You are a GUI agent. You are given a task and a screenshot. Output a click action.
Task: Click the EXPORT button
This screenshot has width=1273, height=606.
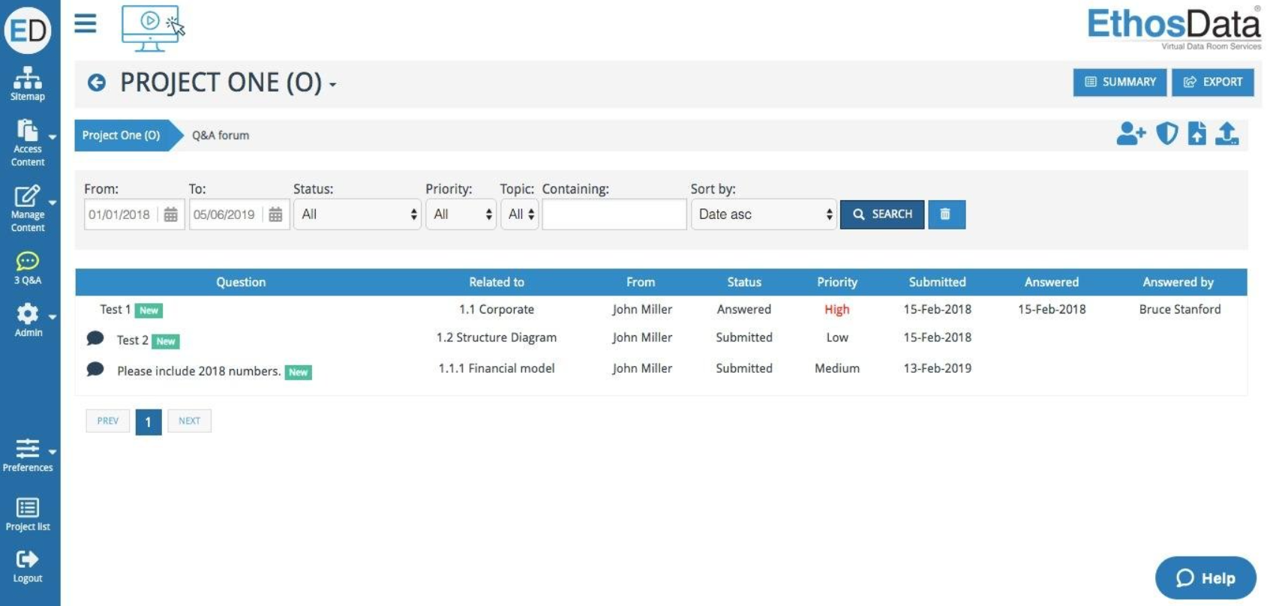point(1213,82)
